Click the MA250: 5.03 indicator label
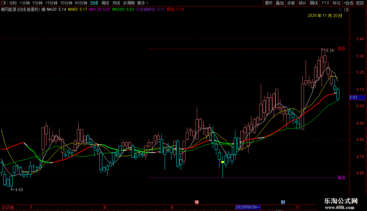The image size is (367, 211). tap(123, 10)
